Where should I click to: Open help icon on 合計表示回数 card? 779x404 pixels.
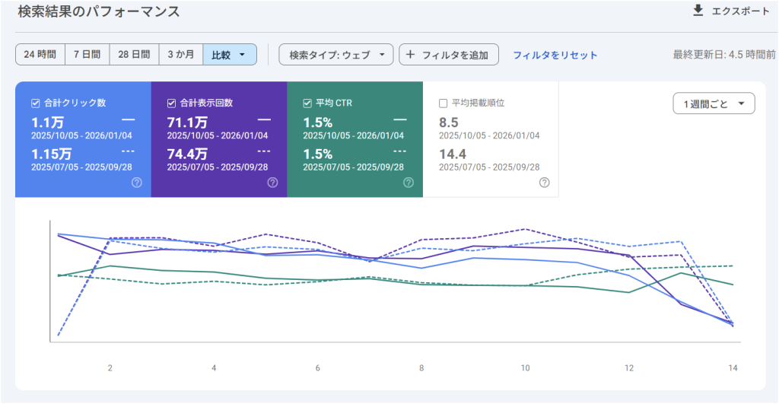(272, 183)
